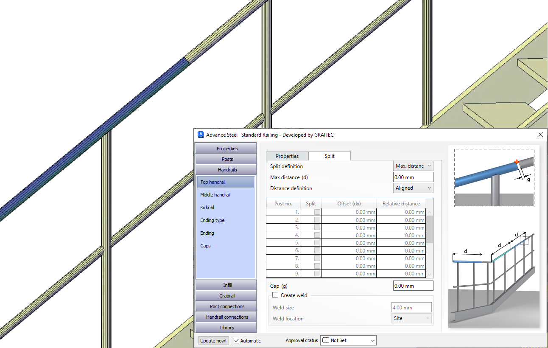Open the Infill section in the sidebar
The height and width of the screenshot is (348, 548).
coord(227,285)
